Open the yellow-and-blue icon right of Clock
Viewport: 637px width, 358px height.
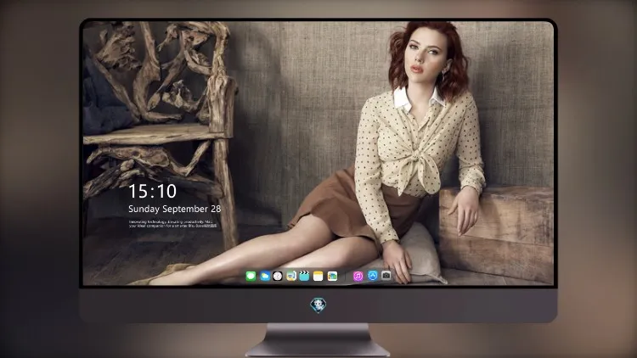[x=291, y=277]
